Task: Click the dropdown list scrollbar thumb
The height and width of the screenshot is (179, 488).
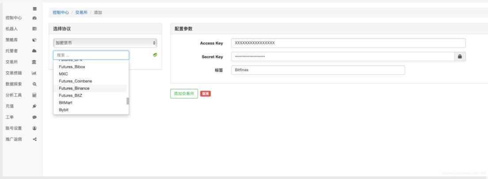Action: pos(128,101)
